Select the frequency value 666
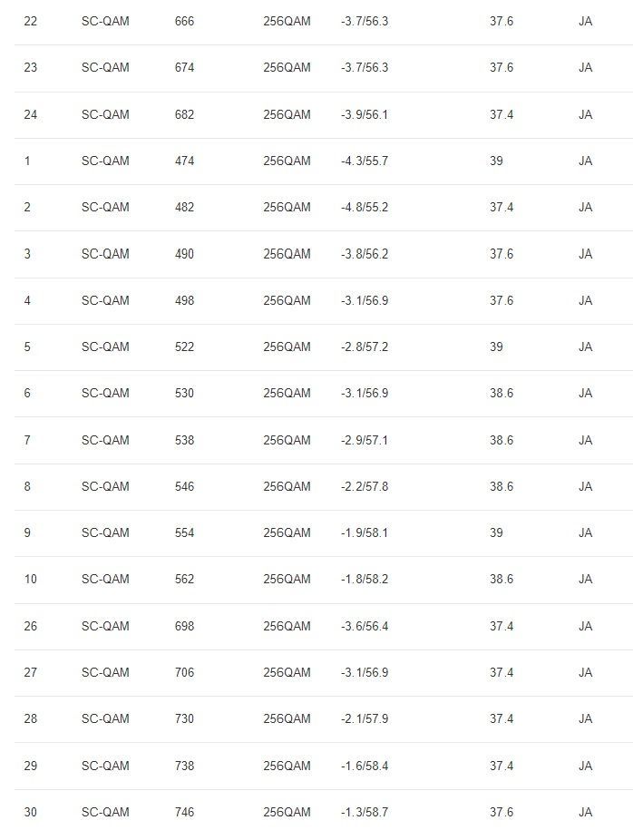The height and width of the screenshot is (830, 633). pos(184,21)
